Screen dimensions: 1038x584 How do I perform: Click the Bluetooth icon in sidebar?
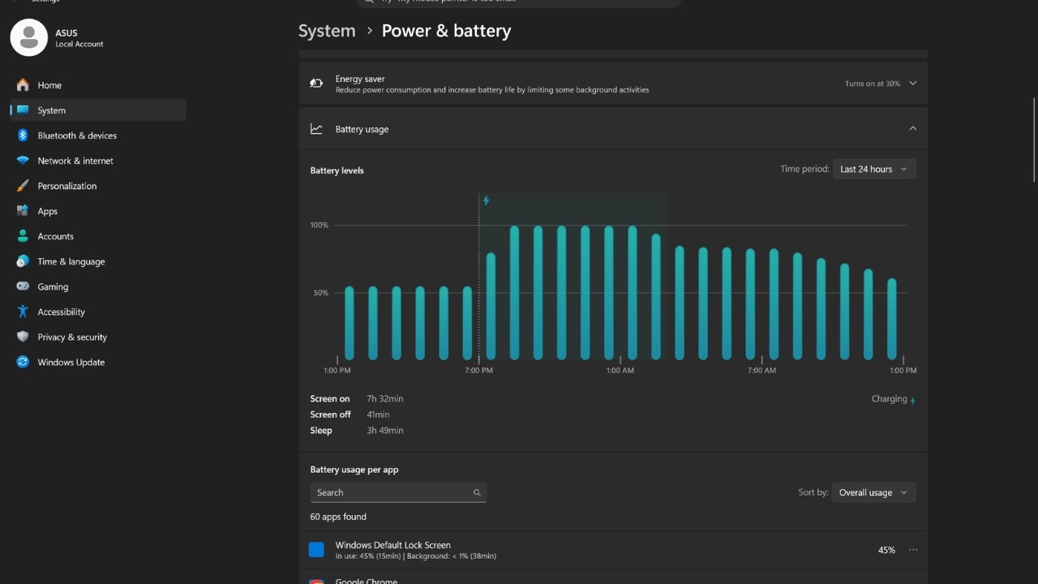(x=23, y=135)
